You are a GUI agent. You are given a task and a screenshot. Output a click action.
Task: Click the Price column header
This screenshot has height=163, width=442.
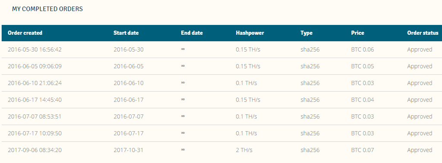click(x=357, y=33)
